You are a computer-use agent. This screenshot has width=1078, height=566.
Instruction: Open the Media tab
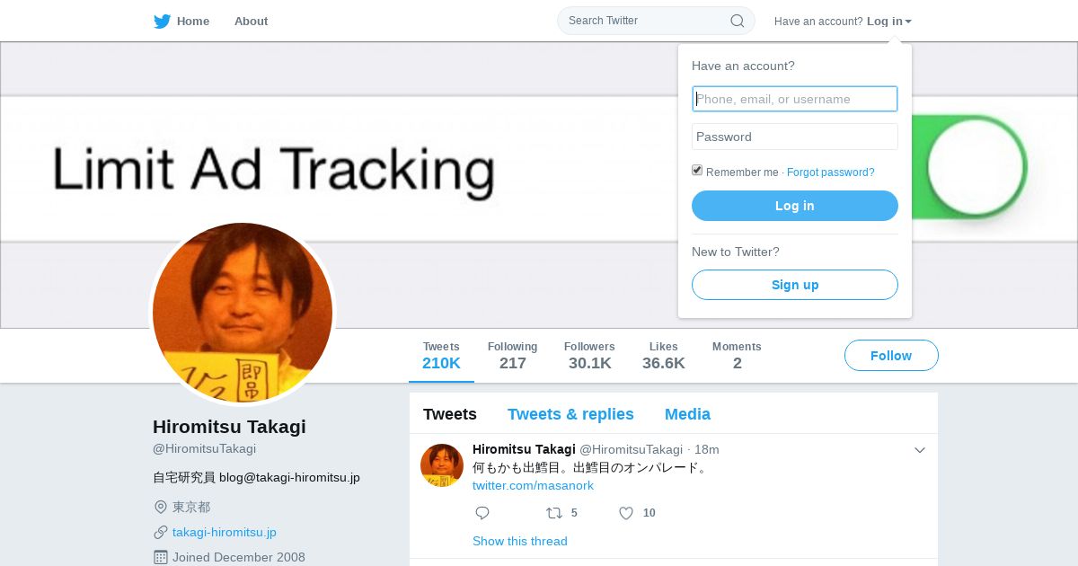[687, 414]
